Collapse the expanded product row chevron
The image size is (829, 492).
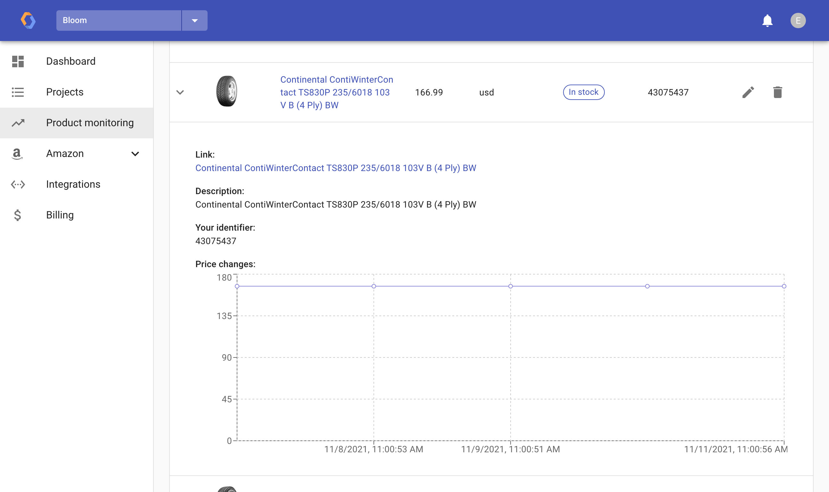pyautogui.click(x=180, y=92)
